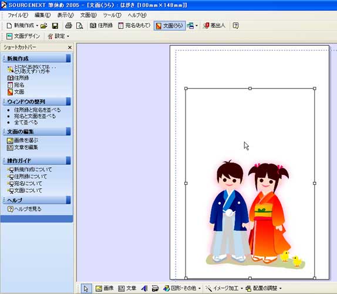Screen dimensions: 337x294
Task: Click ヘルプを見る link
Action: tap(28, 209)
